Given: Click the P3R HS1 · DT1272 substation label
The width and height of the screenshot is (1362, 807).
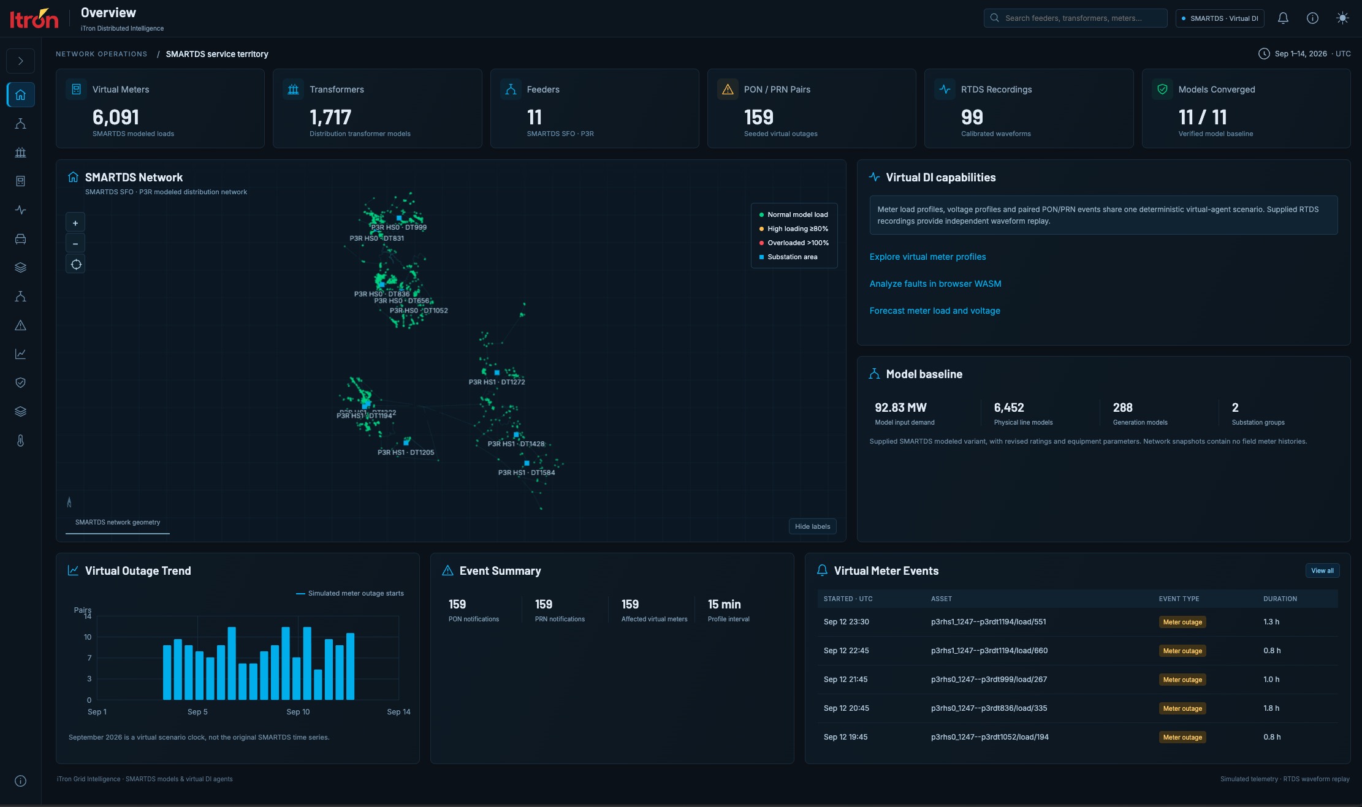Looking at the screenshot, I should coord(496,382).
